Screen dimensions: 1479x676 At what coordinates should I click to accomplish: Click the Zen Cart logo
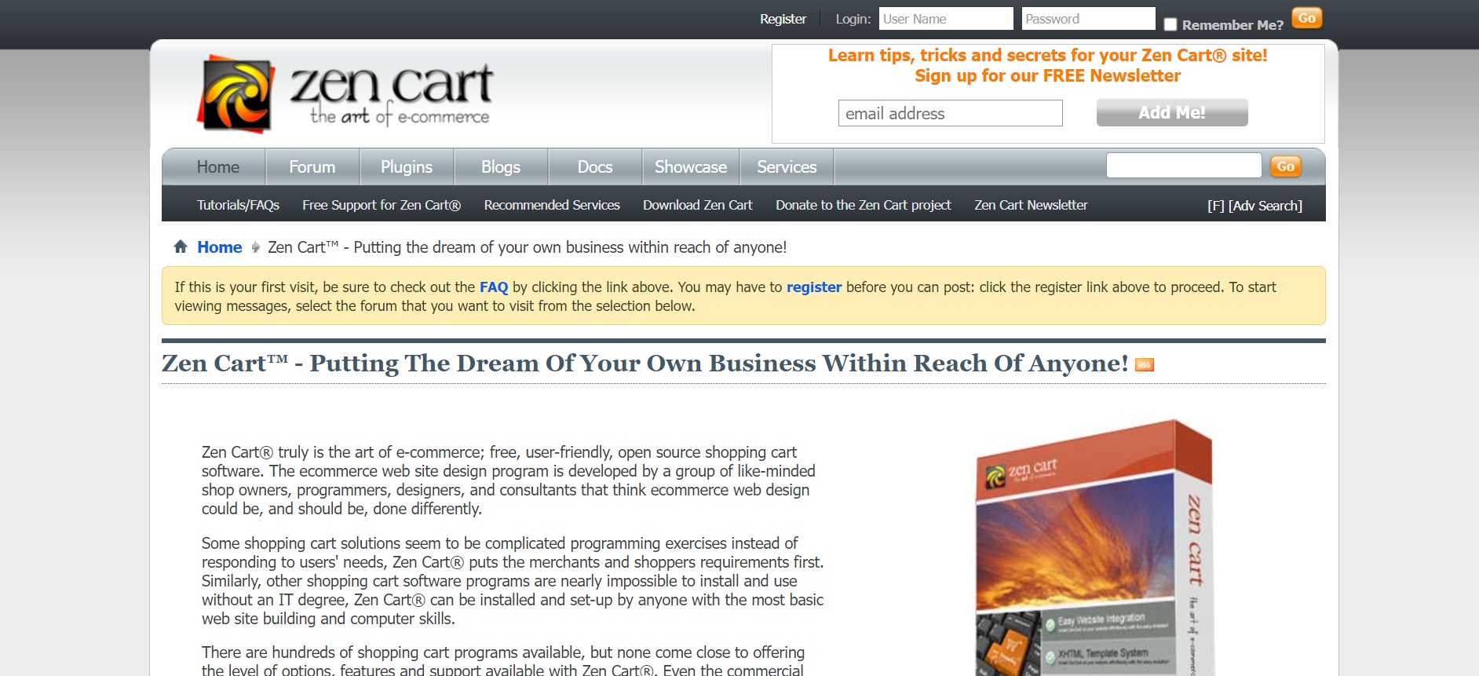pyautogui.click(x=345, y=93)
